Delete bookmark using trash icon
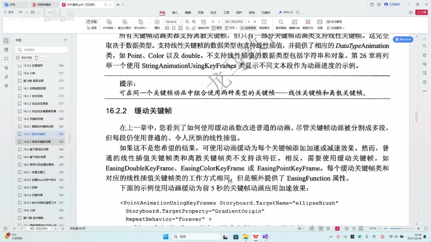The height and width of the screenshot is (242, 431). click(x=36, y=58)
